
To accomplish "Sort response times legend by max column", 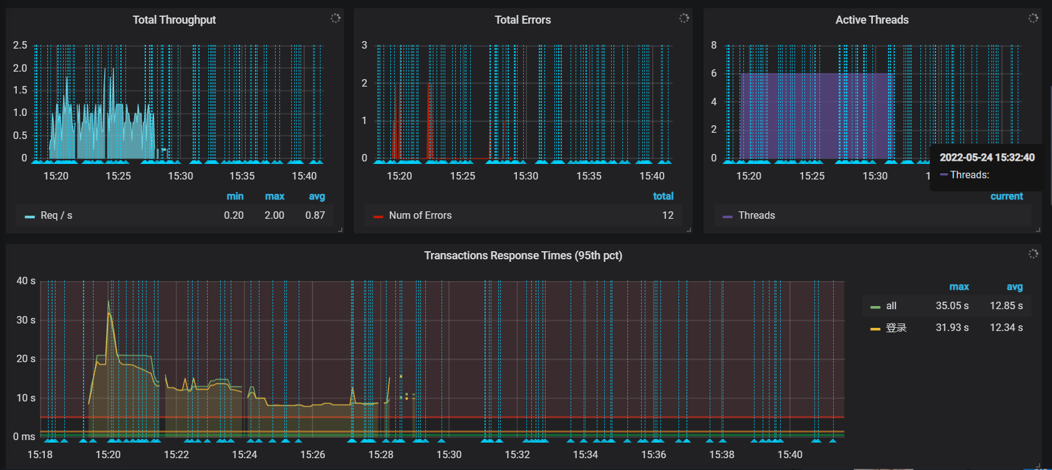I will [x=959, y=287].
